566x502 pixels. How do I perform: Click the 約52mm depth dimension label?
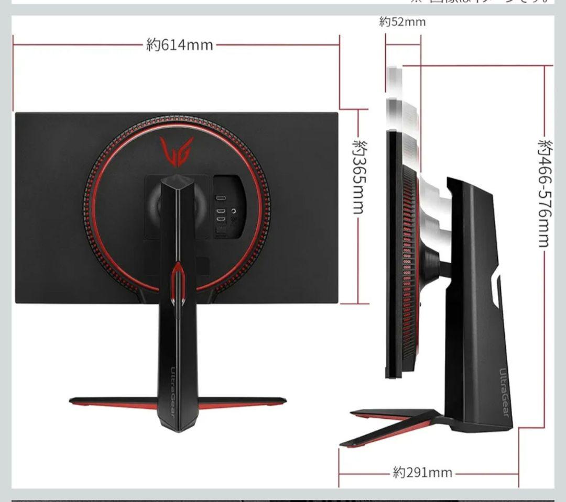tap(402, 22)
